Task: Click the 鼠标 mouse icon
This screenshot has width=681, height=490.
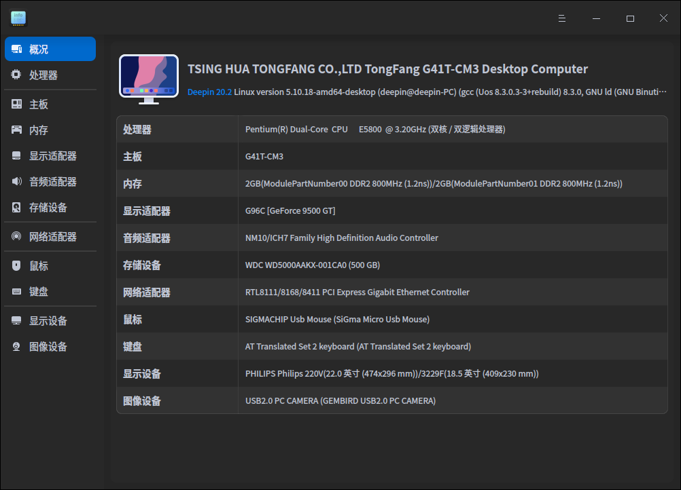Action: pos(16,265)
